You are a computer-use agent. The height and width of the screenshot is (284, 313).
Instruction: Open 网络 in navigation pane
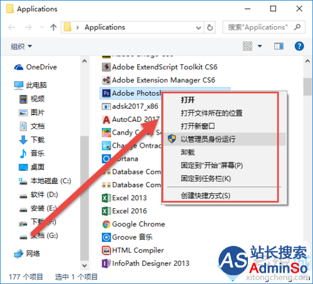(27, 253)
